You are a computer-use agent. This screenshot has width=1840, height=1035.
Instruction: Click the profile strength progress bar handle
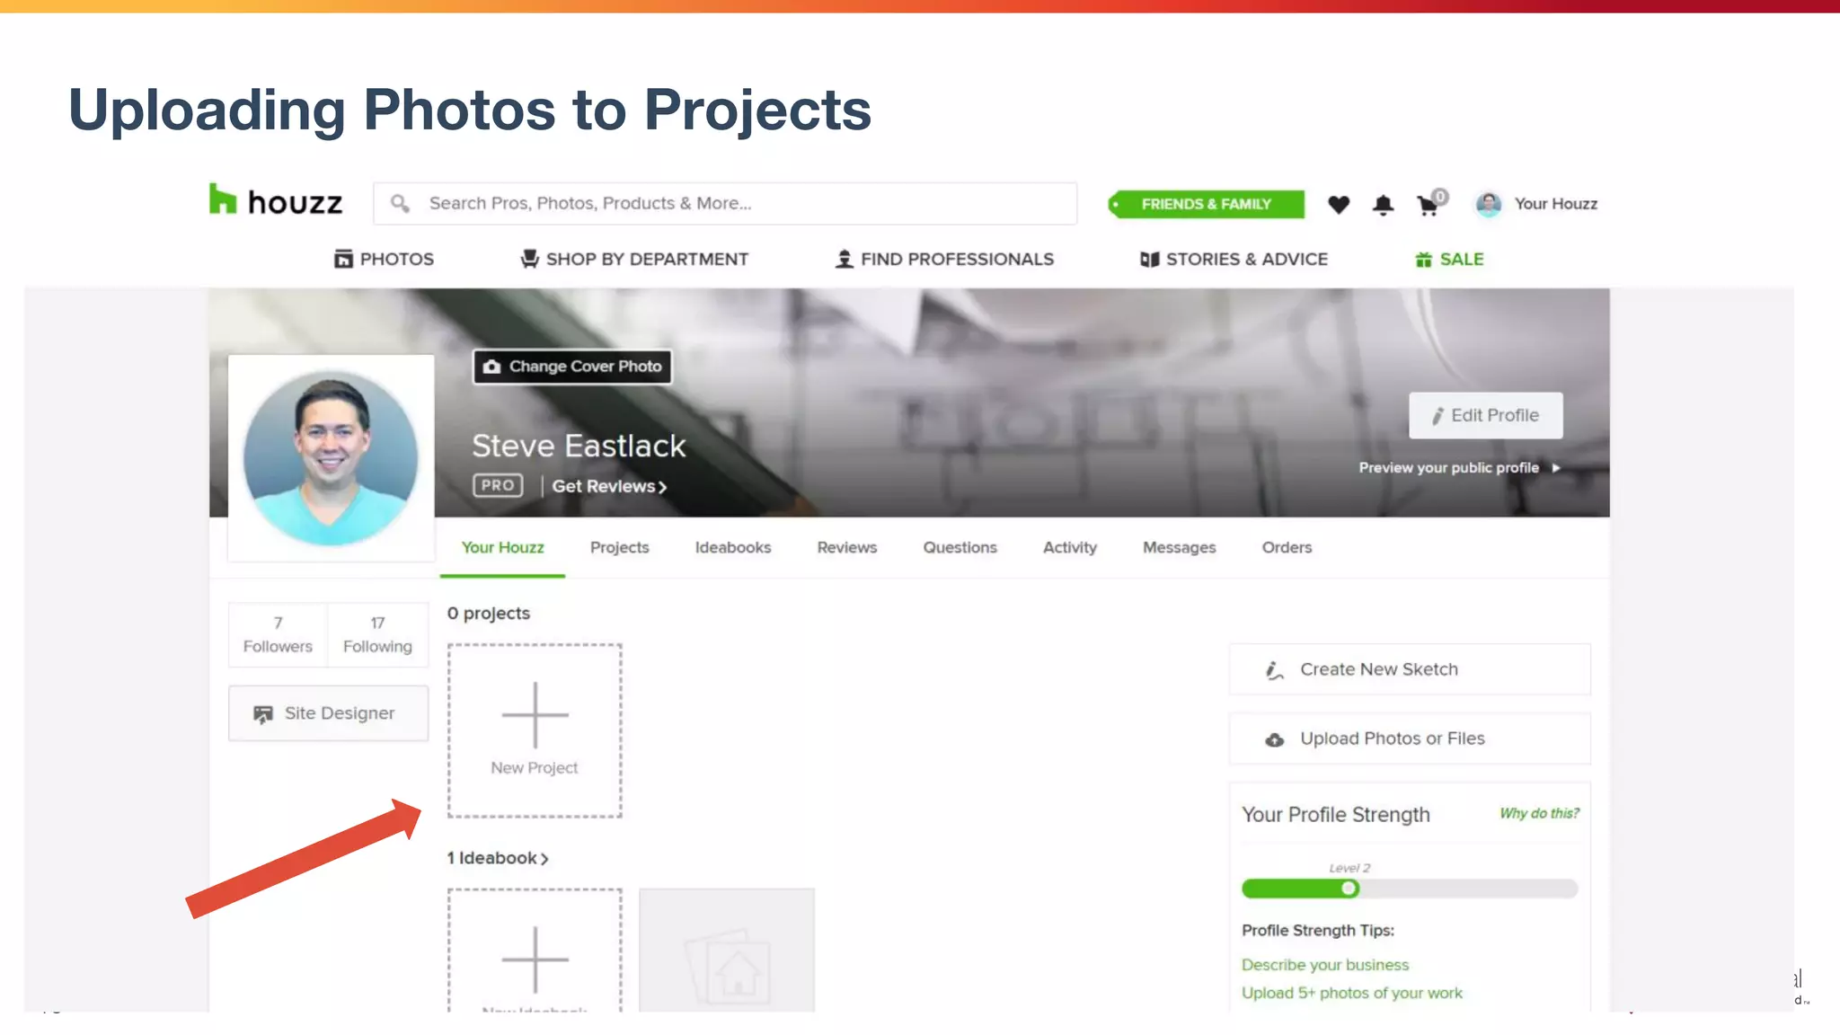click(x=1349, y=889)
